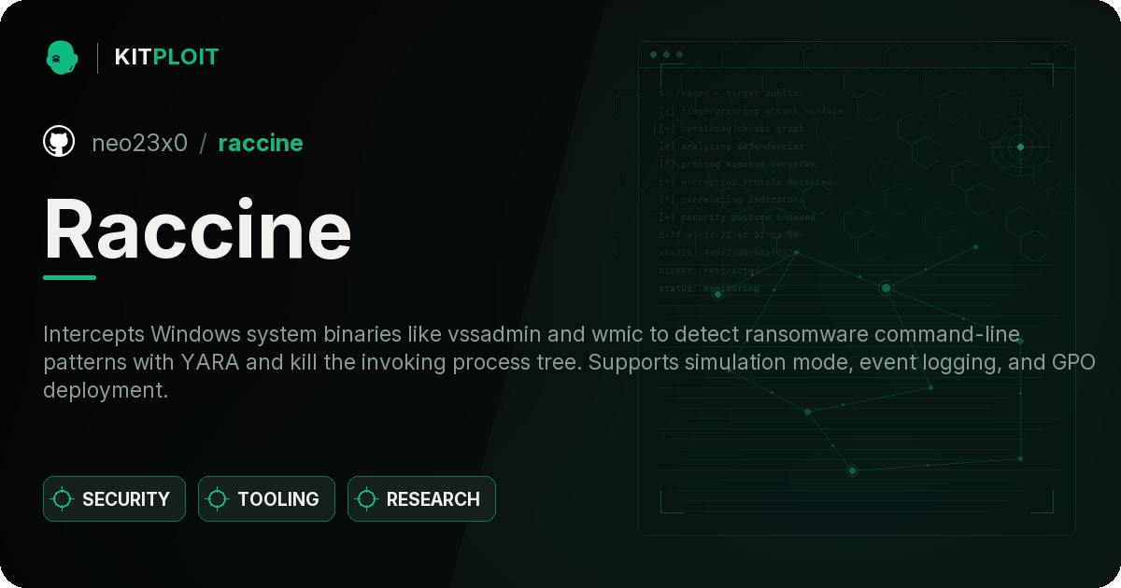Open the neo23x0 owner name
Image resolution: width=1121 pixels, height=588 pixels.
click(x=139, y=143)
